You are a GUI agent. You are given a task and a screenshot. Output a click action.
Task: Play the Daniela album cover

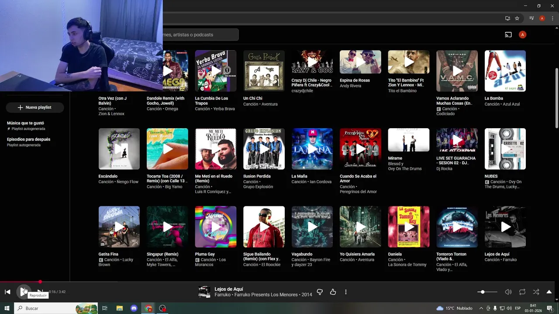409,227
